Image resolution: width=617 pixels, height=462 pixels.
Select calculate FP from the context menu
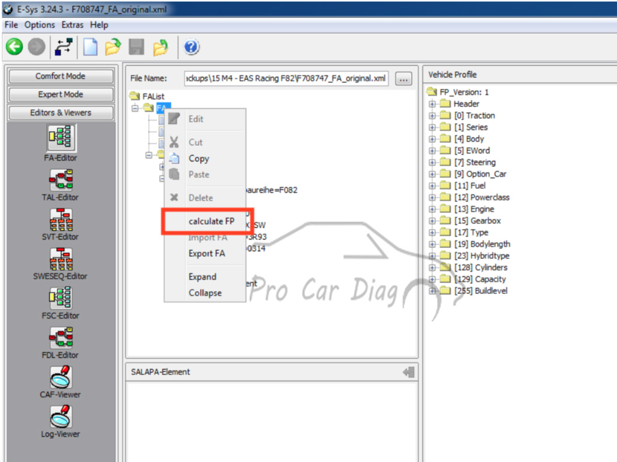click(x=205, y=221)
